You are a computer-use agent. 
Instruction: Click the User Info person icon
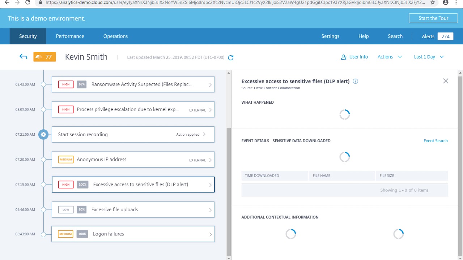pos(344,57)
